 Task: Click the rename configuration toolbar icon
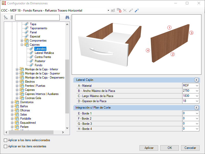113,10
